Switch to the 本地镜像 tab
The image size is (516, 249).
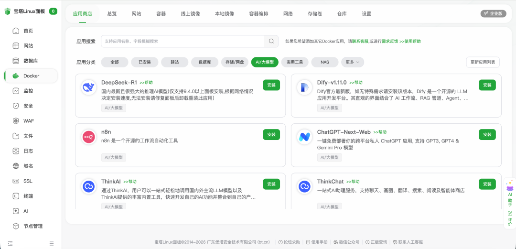coord(225,14)
